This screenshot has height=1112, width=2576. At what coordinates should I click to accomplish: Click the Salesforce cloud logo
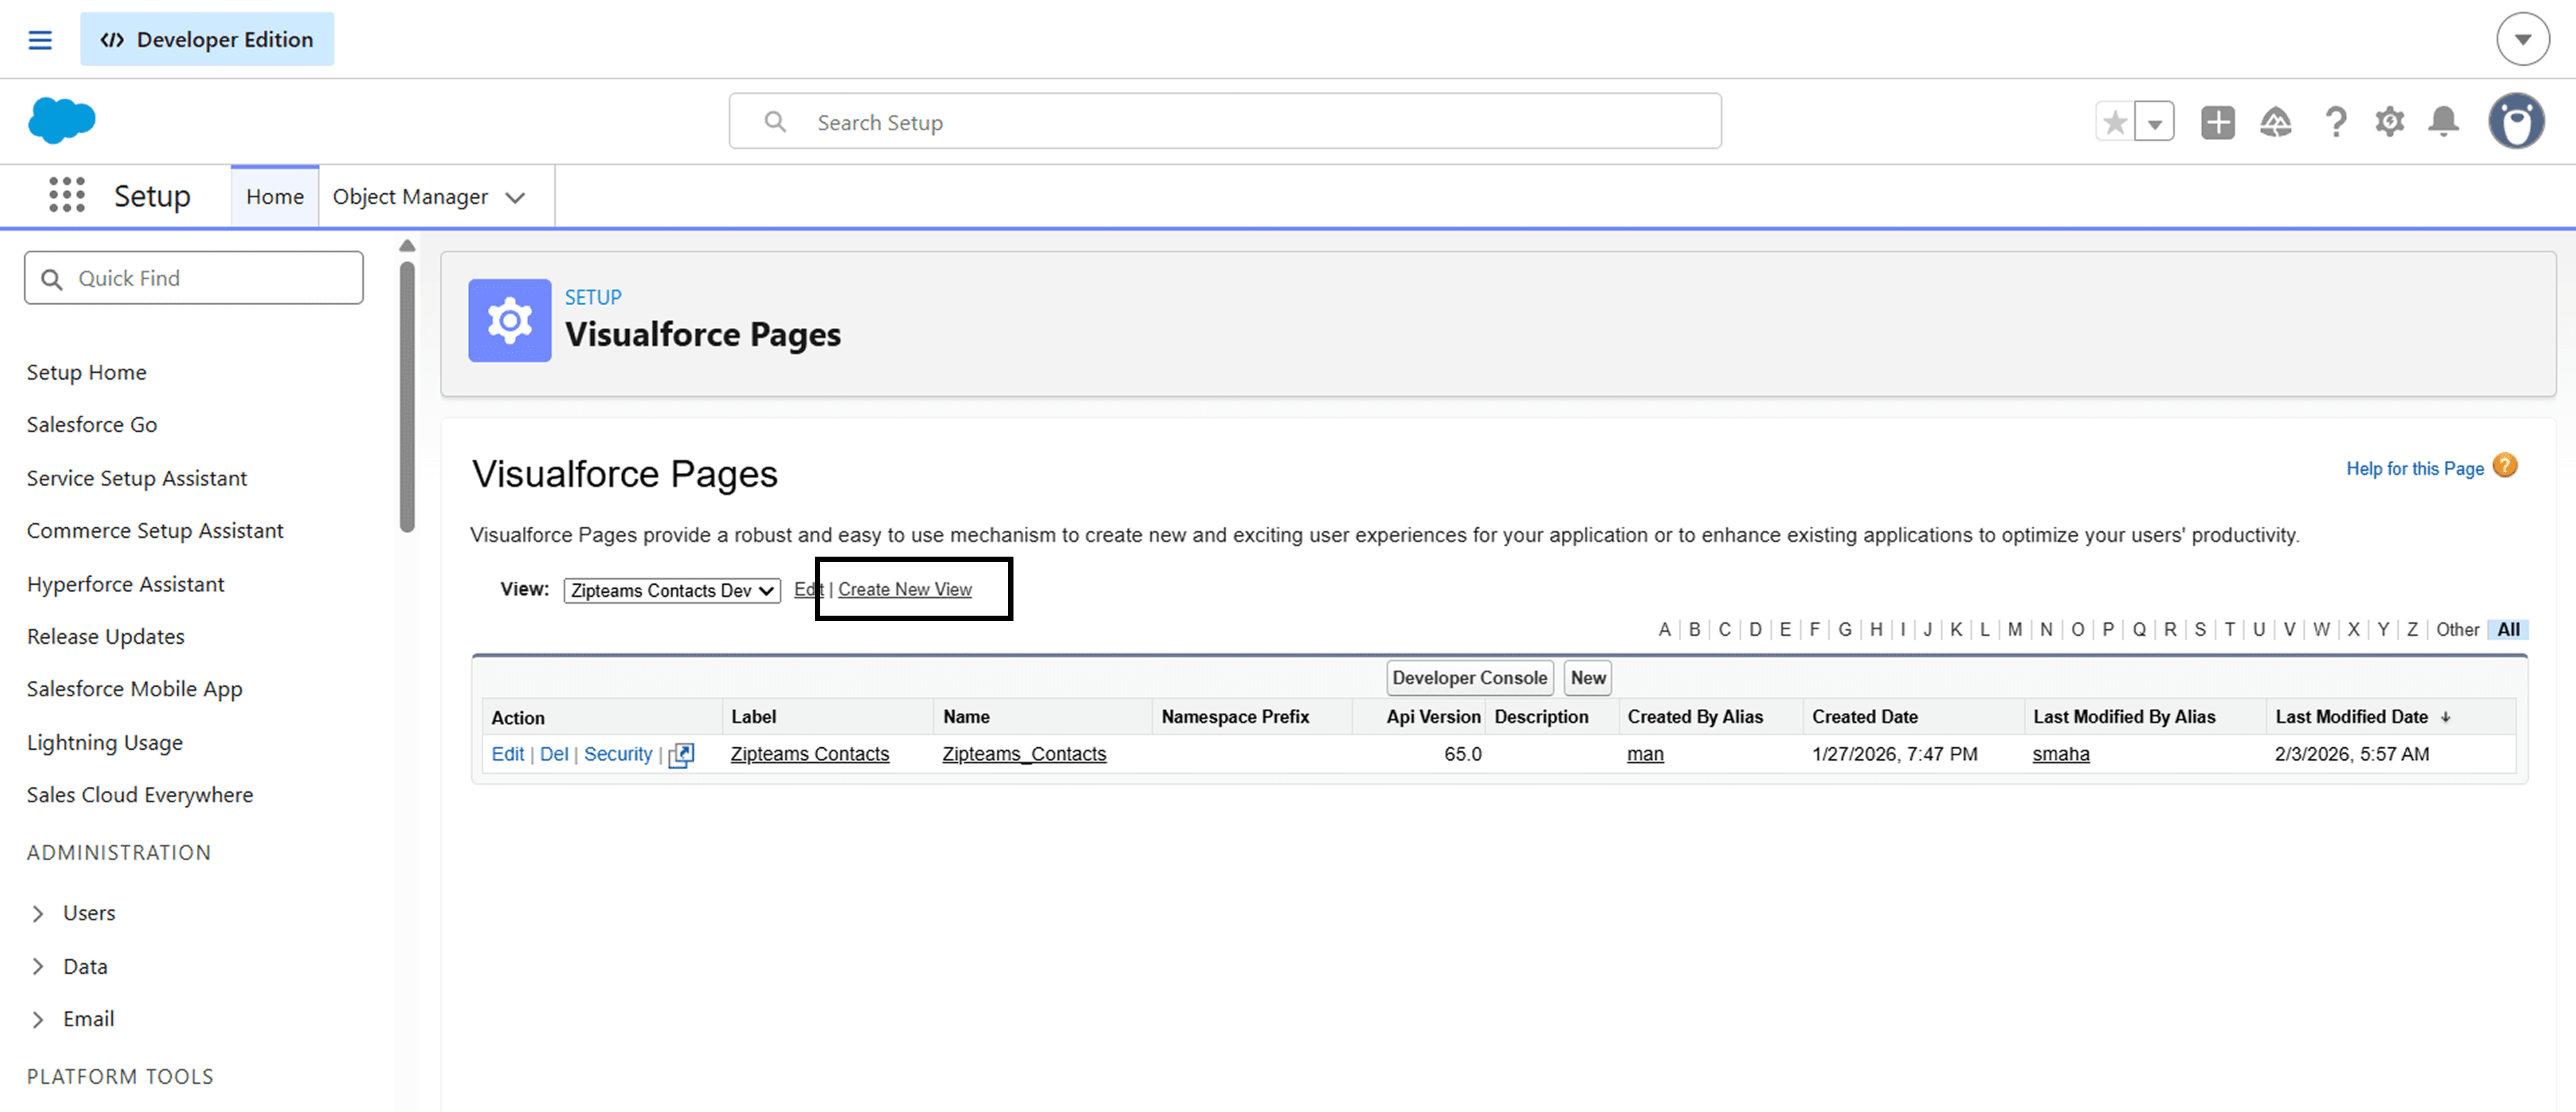[x=62, y=121]
